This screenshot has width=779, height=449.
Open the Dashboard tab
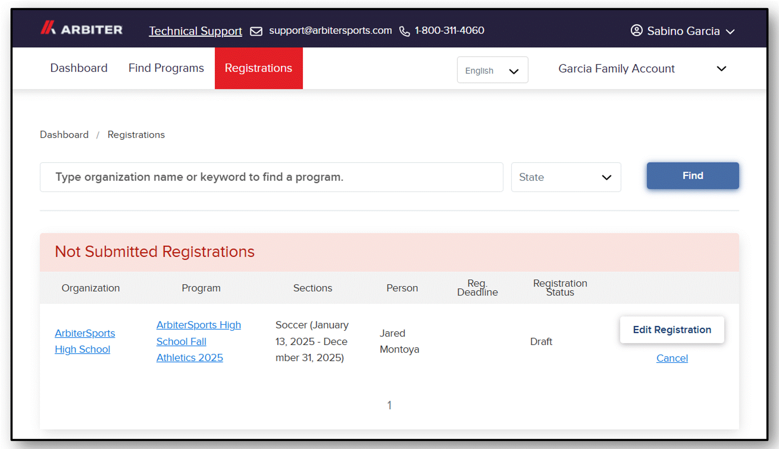point(79,68)
